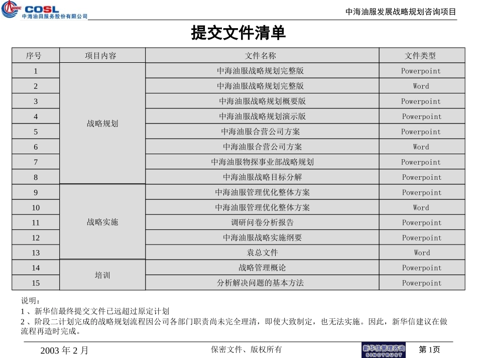Click the footer date 2003年2月
The height and width of the screenshot is (358, 477).
(64, 350)
